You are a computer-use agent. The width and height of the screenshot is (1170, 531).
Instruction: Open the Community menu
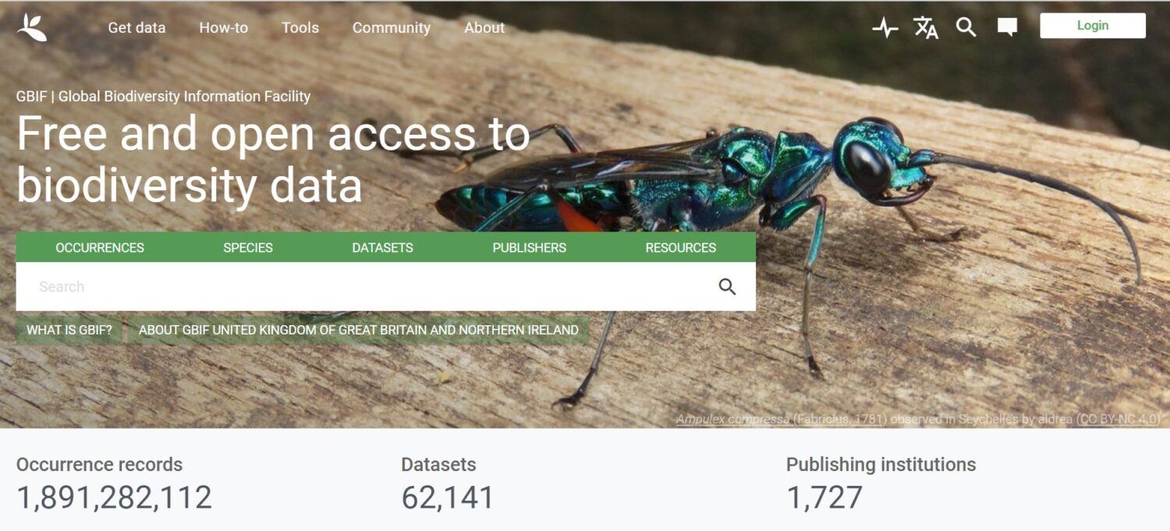pyautogui.click(x=392, y=27)
